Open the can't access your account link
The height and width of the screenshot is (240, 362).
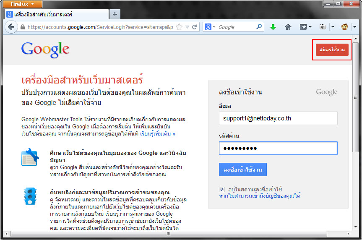pos(260,196)
